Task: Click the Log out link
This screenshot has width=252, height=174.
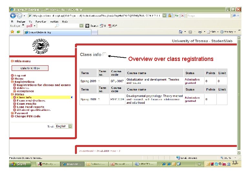Action: click(20, 75)
